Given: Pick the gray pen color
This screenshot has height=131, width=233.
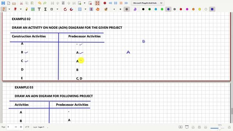Looking at the screenshot, I should (x=175, y=9).
